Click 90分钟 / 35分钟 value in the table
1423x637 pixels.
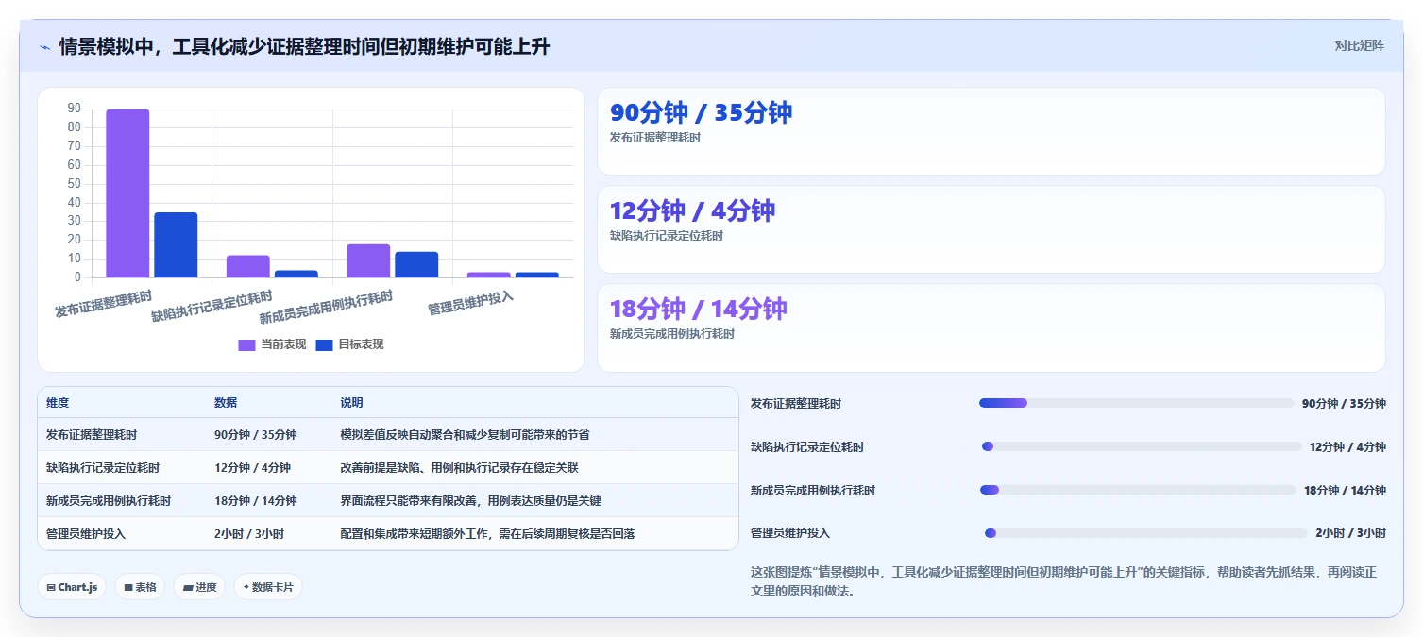[x=255, y=435]
